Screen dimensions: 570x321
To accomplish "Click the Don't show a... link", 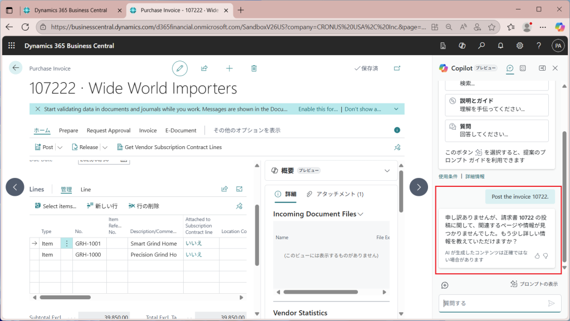I will click(363, 109).
